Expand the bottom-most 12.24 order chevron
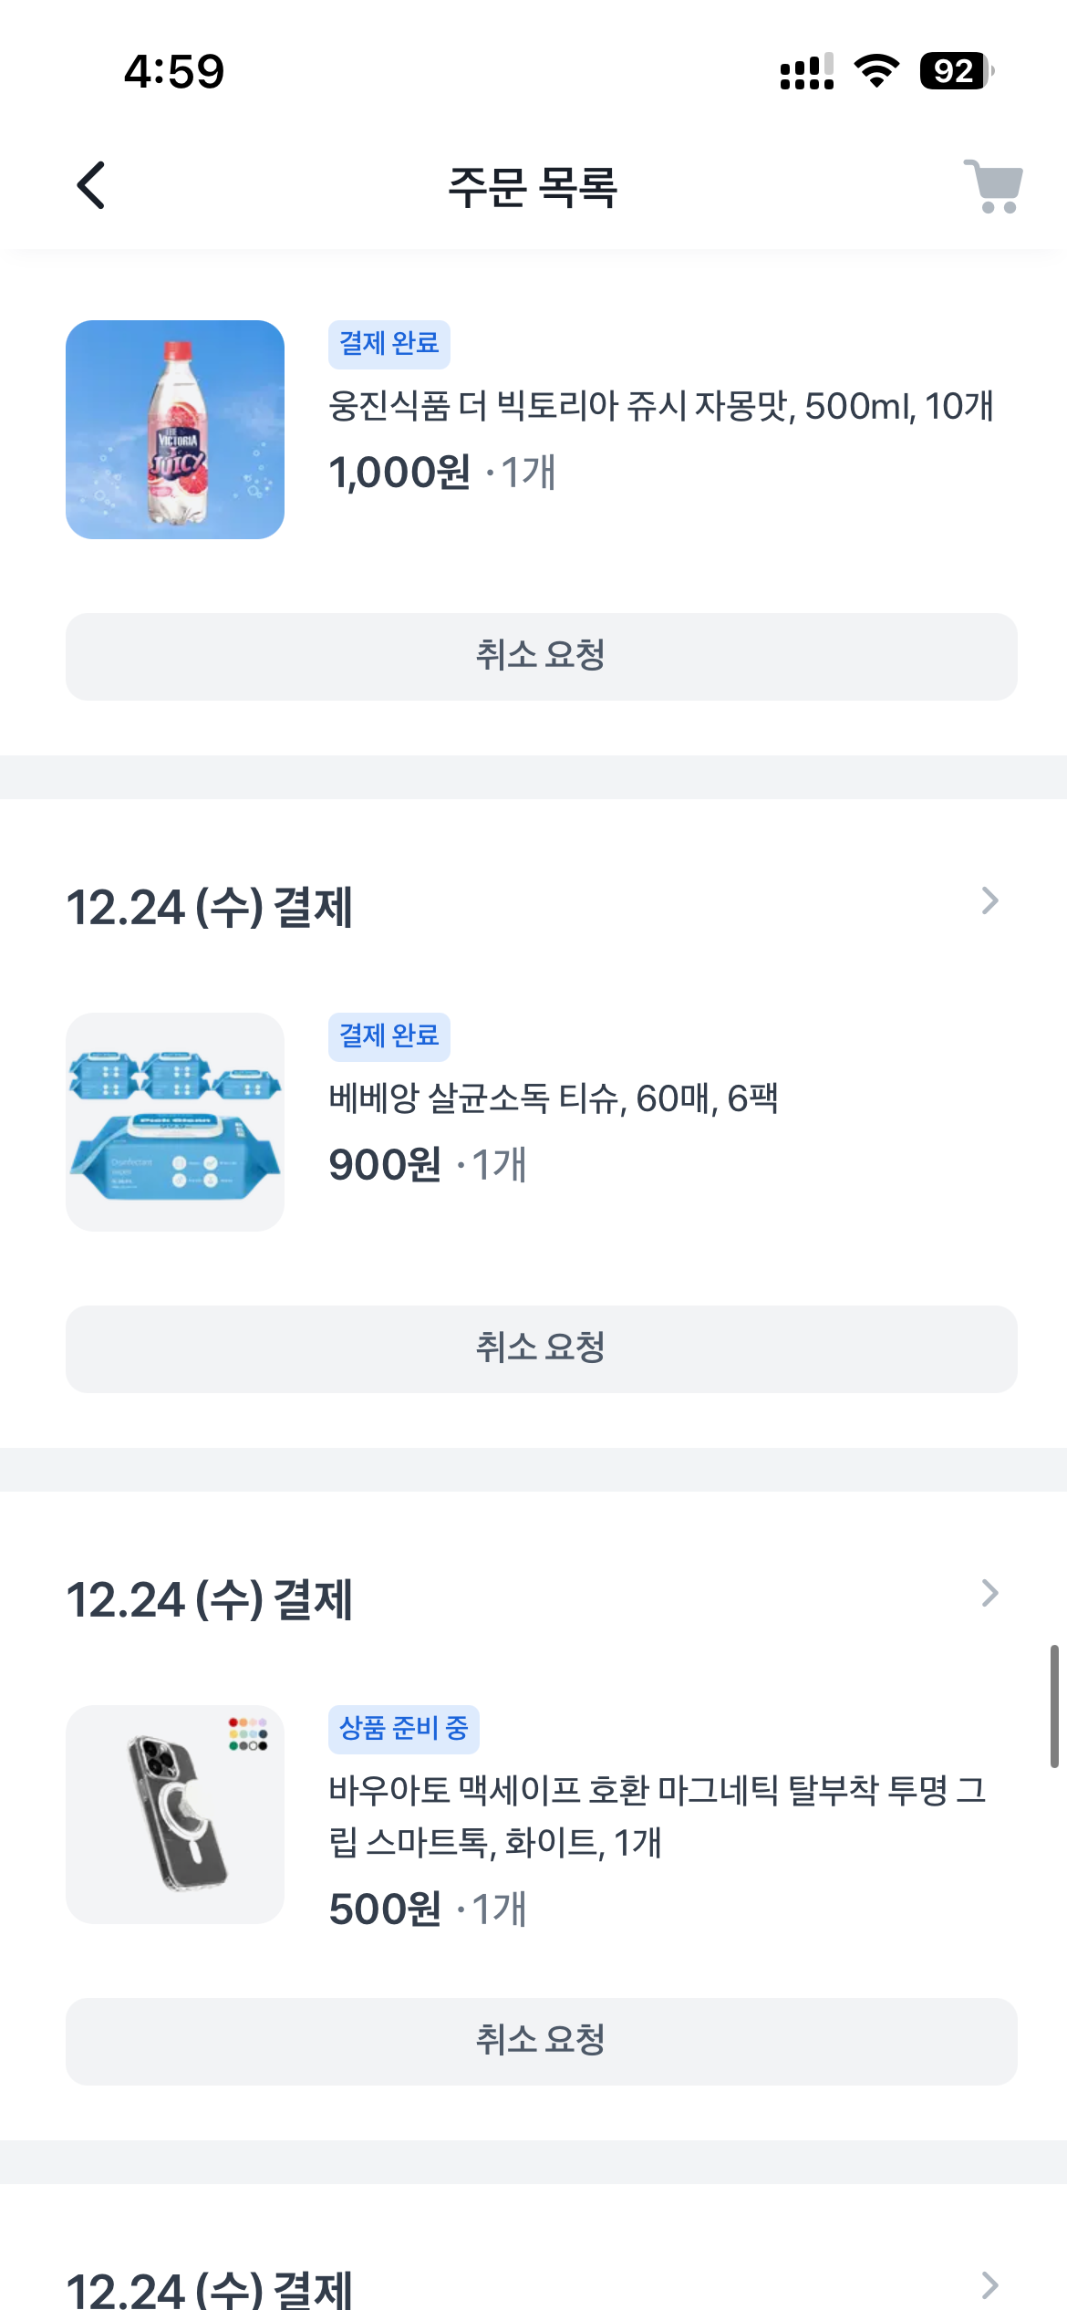The height and width of the screenshot is (2310, 1067). pos(990,2285)
